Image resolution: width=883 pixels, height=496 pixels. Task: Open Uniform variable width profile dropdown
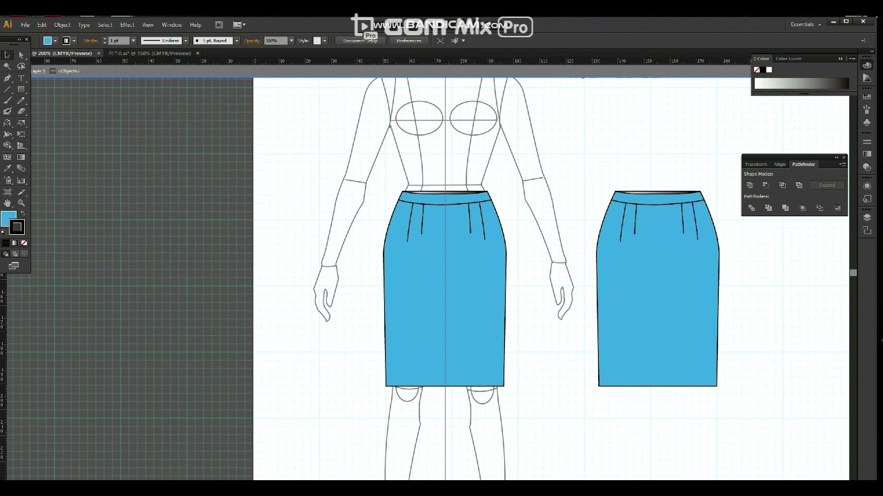click(186, 41)
